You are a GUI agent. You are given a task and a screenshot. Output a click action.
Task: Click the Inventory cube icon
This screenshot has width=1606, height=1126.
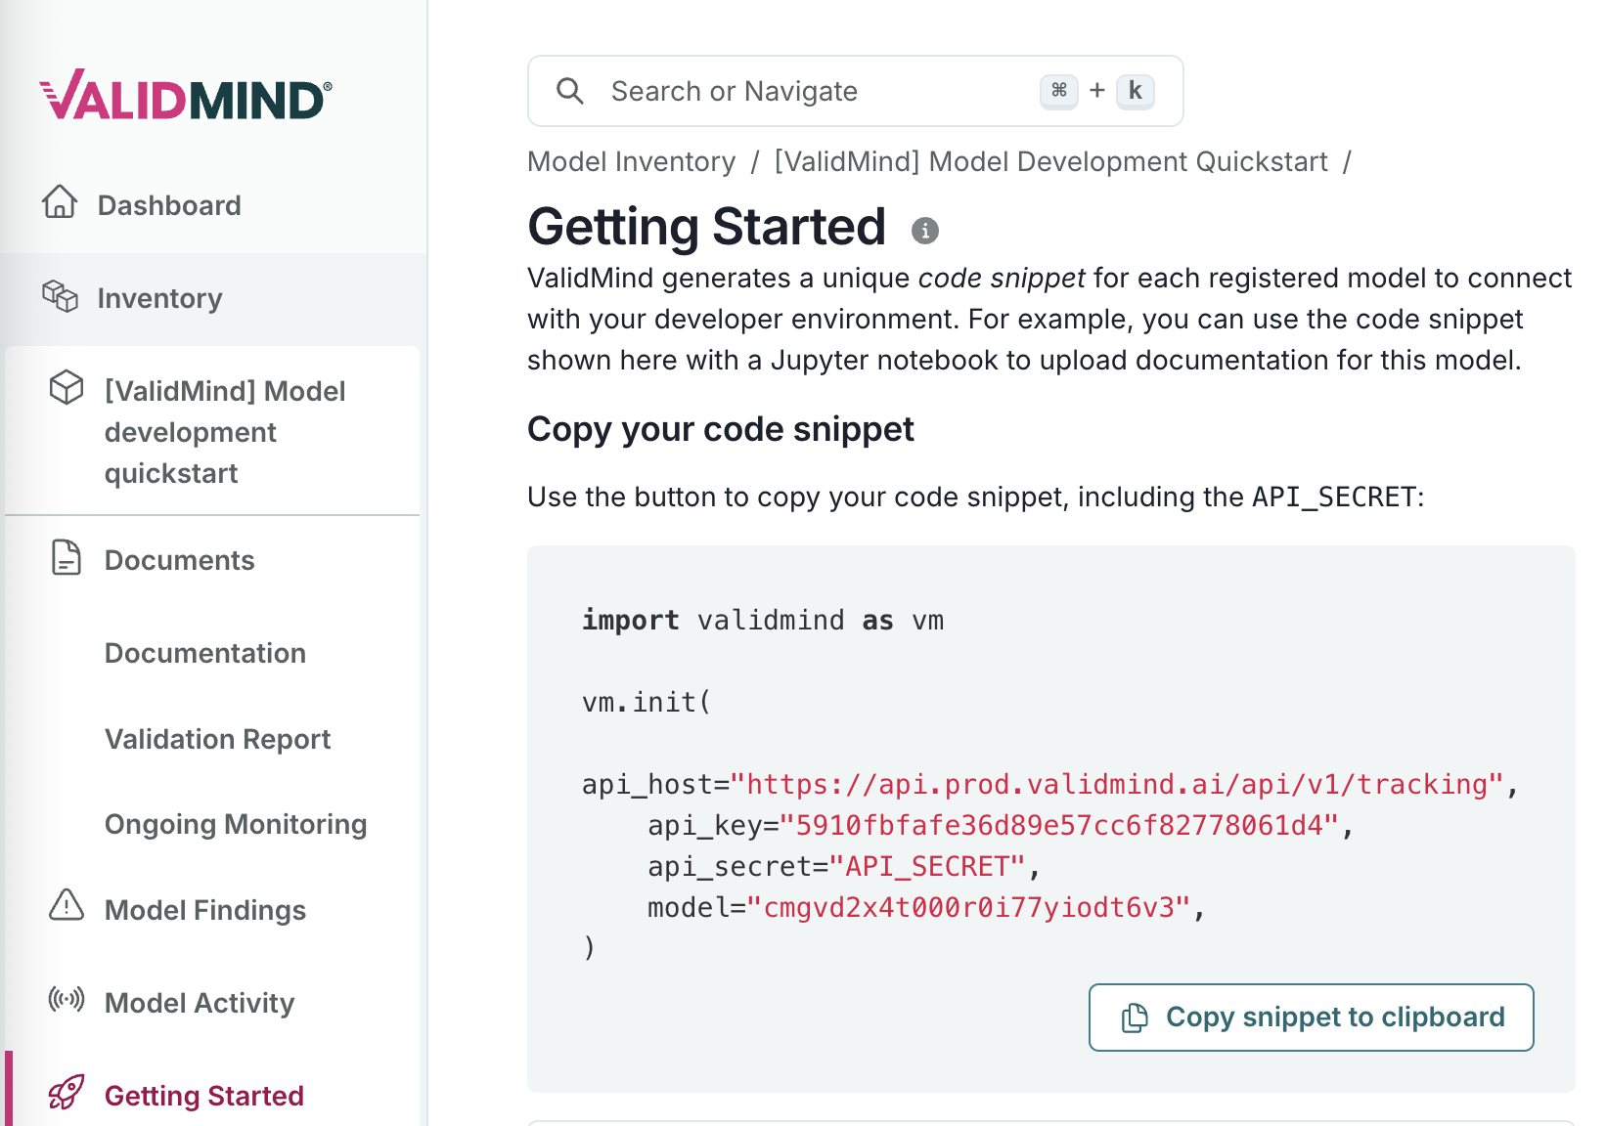point(60,297)
